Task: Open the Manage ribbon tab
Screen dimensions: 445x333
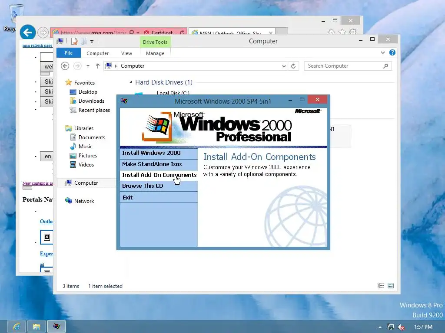Action: click(x=155, y=53)
